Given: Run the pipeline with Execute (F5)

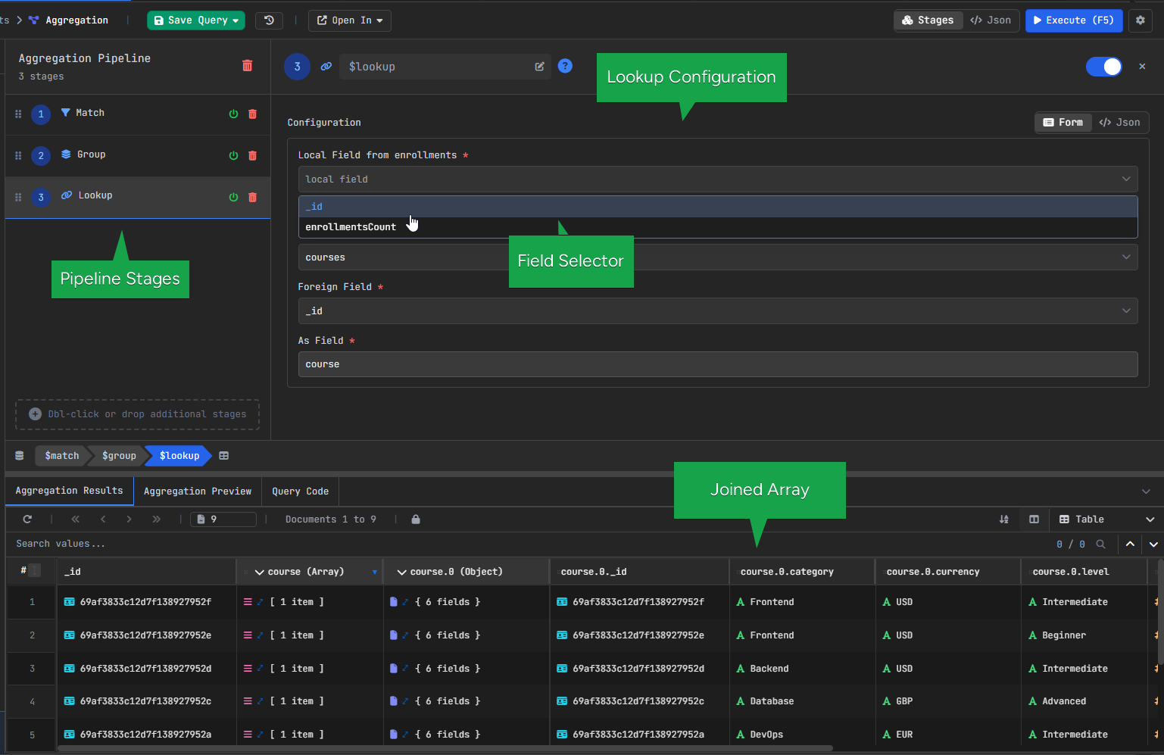Looking at the screenshot, I should 1074,20.
